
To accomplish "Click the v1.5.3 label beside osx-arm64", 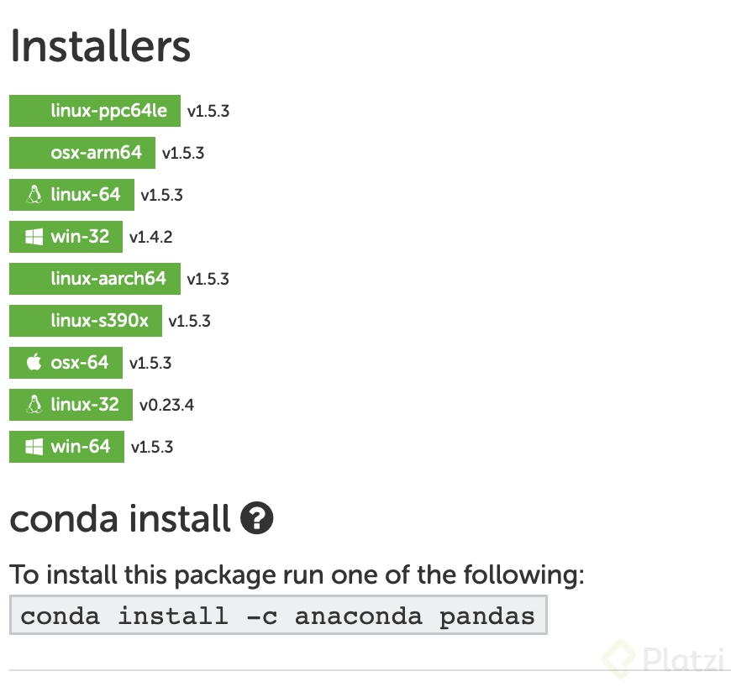I will [181, 152].
